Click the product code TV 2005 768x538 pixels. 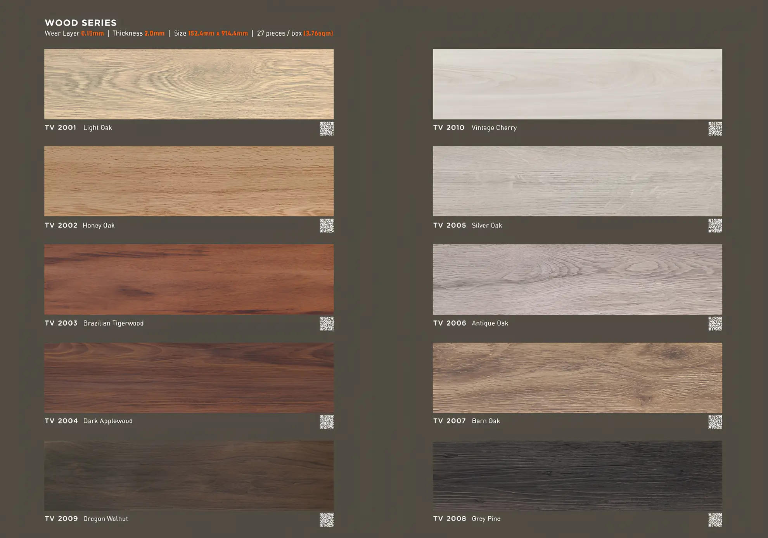click(x=450, y=225)
